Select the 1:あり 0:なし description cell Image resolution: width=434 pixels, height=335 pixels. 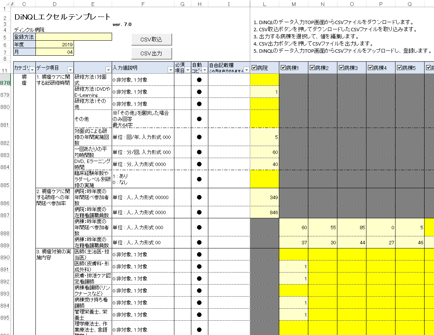tap(143, 179)
